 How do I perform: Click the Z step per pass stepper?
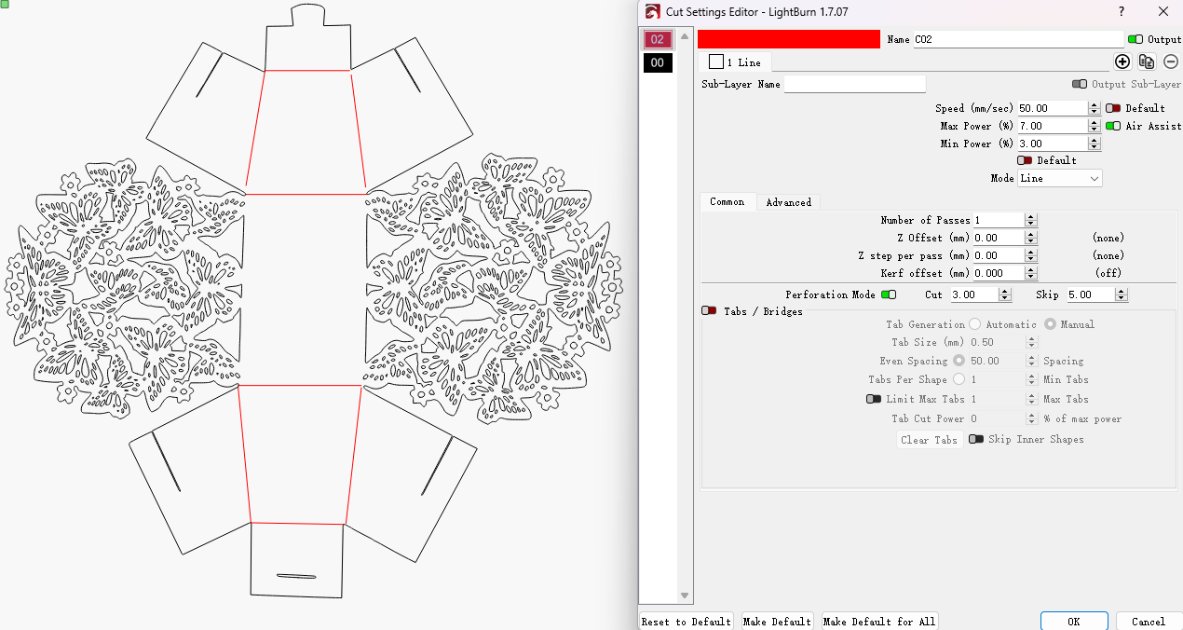[1030, 255]
